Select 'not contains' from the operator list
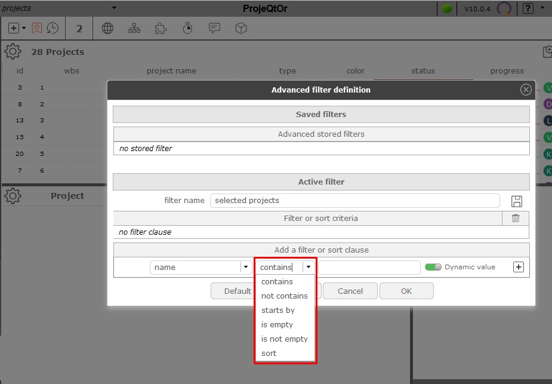552x384 pixels. click(285, 296)
